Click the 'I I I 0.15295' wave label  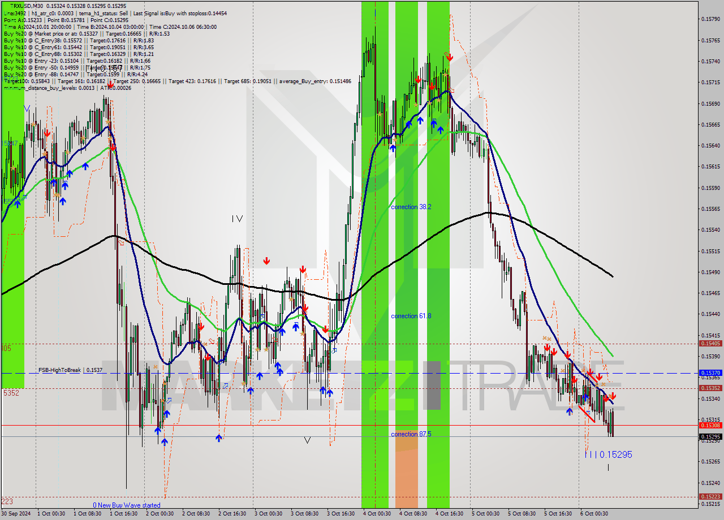[x=609, y=454]
